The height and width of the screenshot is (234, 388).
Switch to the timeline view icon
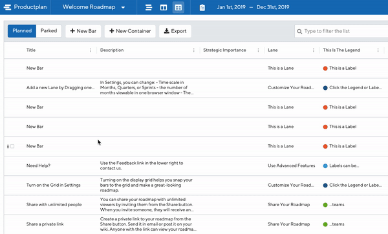149,7
